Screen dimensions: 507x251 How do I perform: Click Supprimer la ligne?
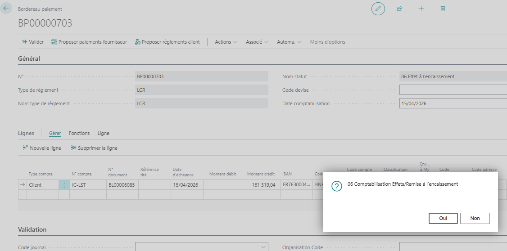(94, 148)
